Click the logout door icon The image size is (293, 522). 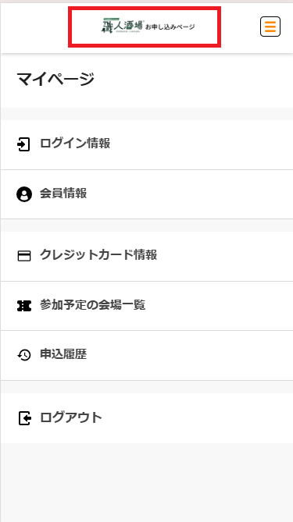pyautogui.click(x=25, y=418)
